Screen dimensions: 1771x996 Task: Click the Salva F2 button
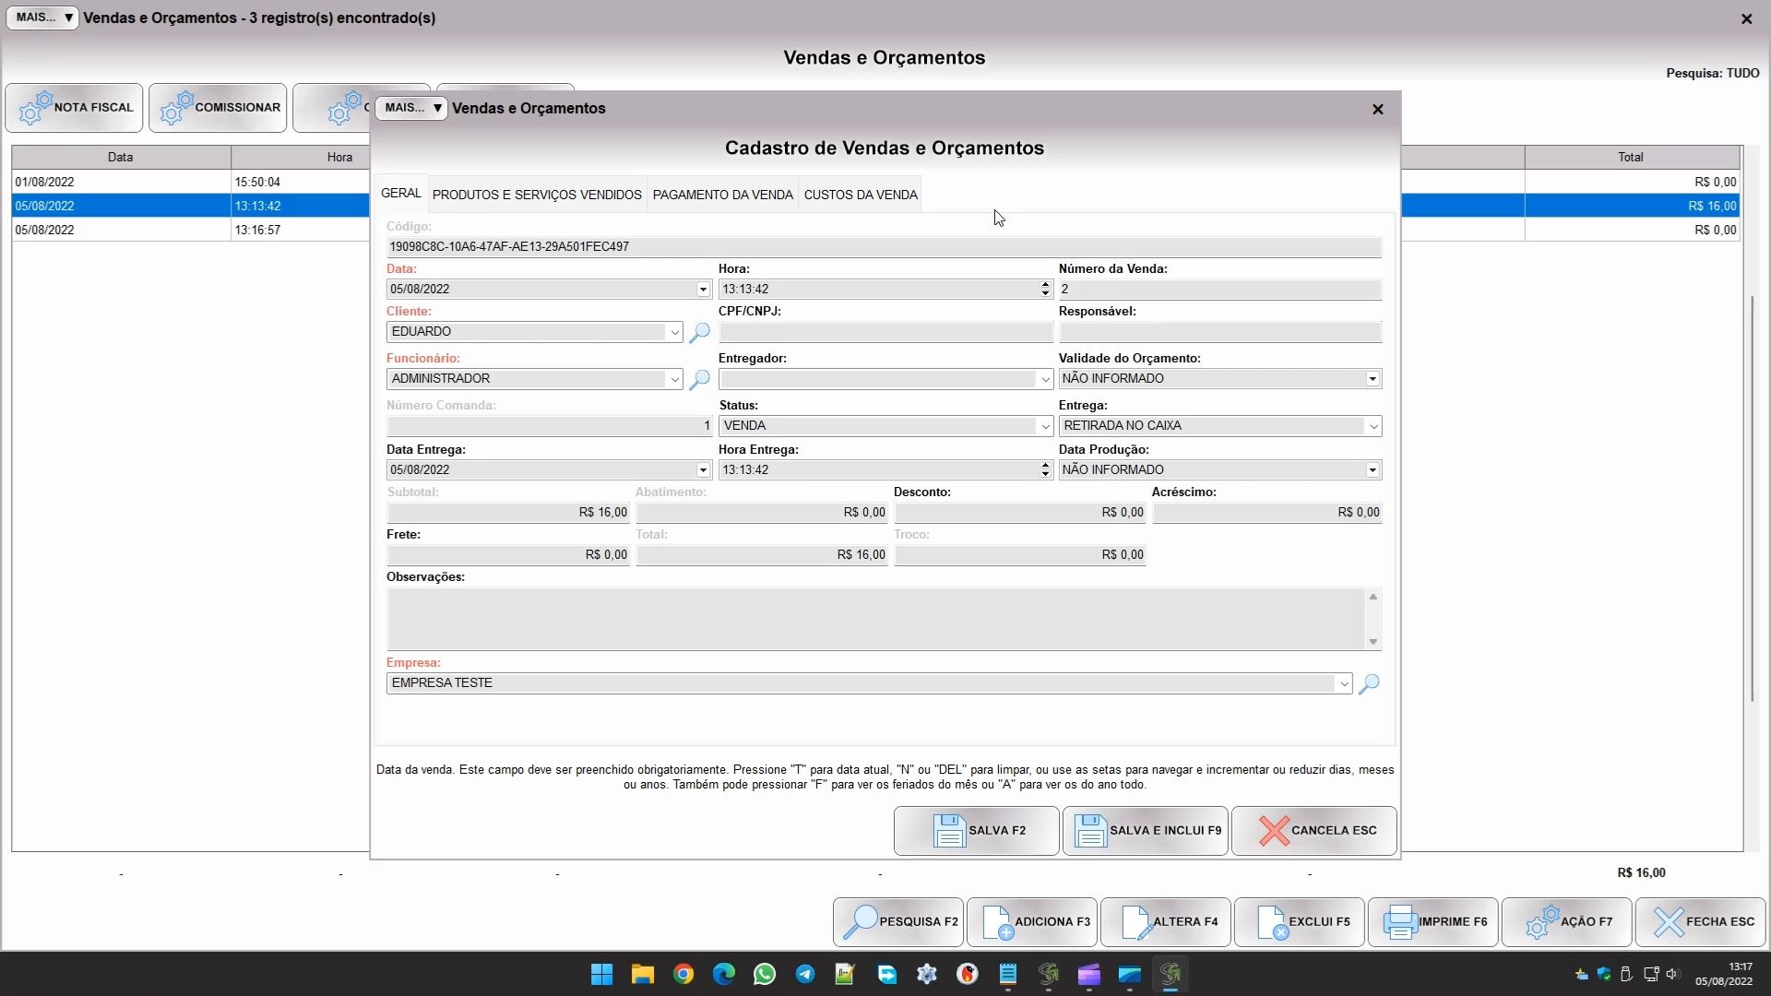(976, 830)
